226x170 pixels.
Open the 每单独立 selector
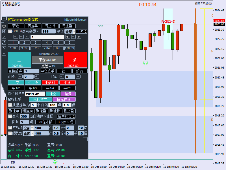66,116
